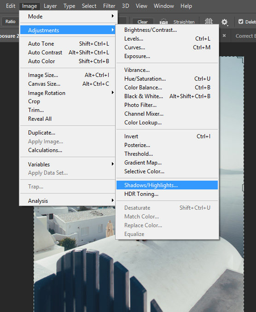Viewport: 256px width, 312px height.
Task: Open Hue/Saturation adjustment
Action: [167, 79]
